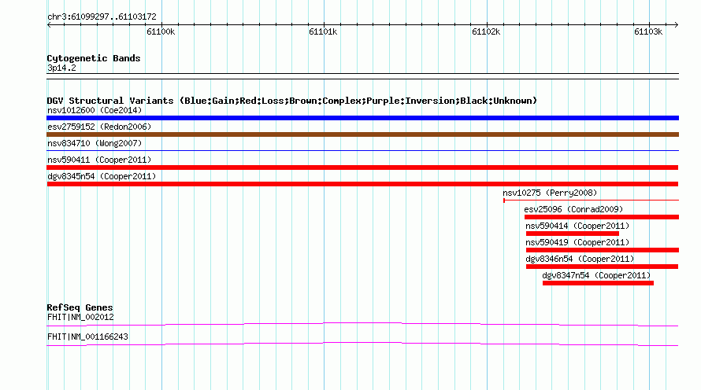Click the nsv590411 (Cooper2011) label
Image resolution: width=701 pixels, height=390 pixels.
[99, 160]
